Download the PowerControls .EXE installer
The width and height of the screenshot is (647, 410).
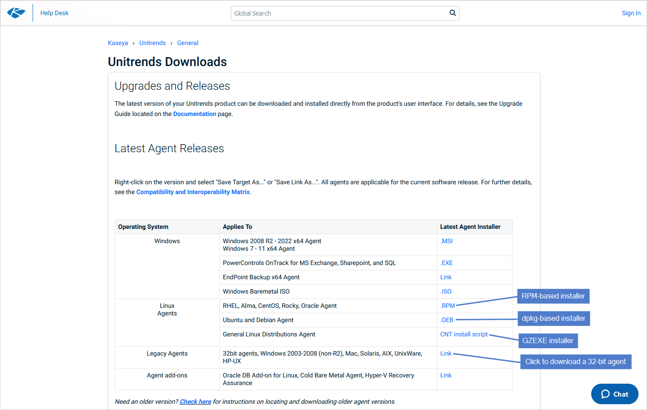447,263
